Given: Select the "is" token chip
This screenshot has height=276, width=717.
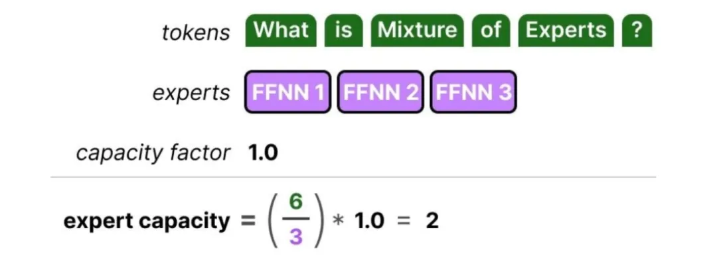Looking at the screenshot, I should point(343,31).
